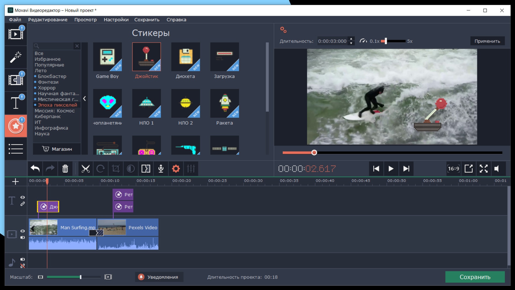Open the Магазин sticker store
515x290 pixels.
(57, 149)
